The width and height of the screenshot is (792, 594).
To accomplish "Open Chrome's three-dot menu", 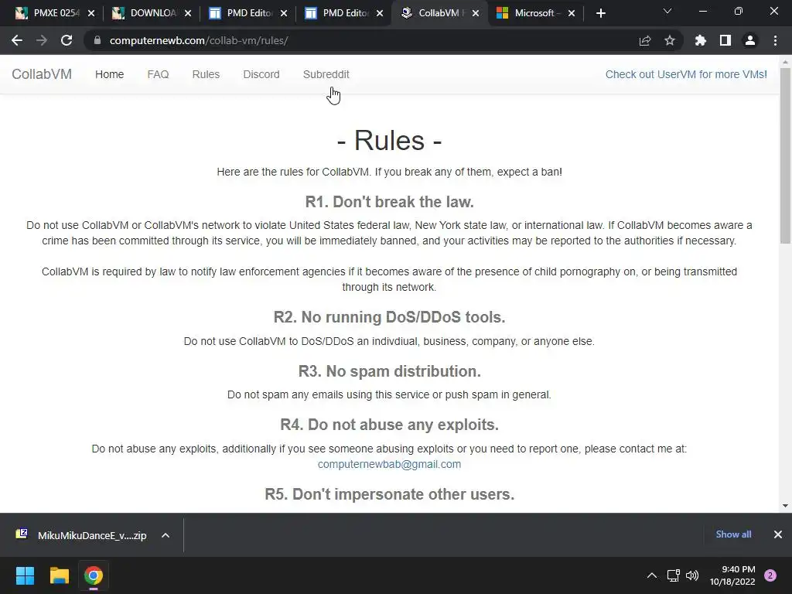I will click(775, 40).
